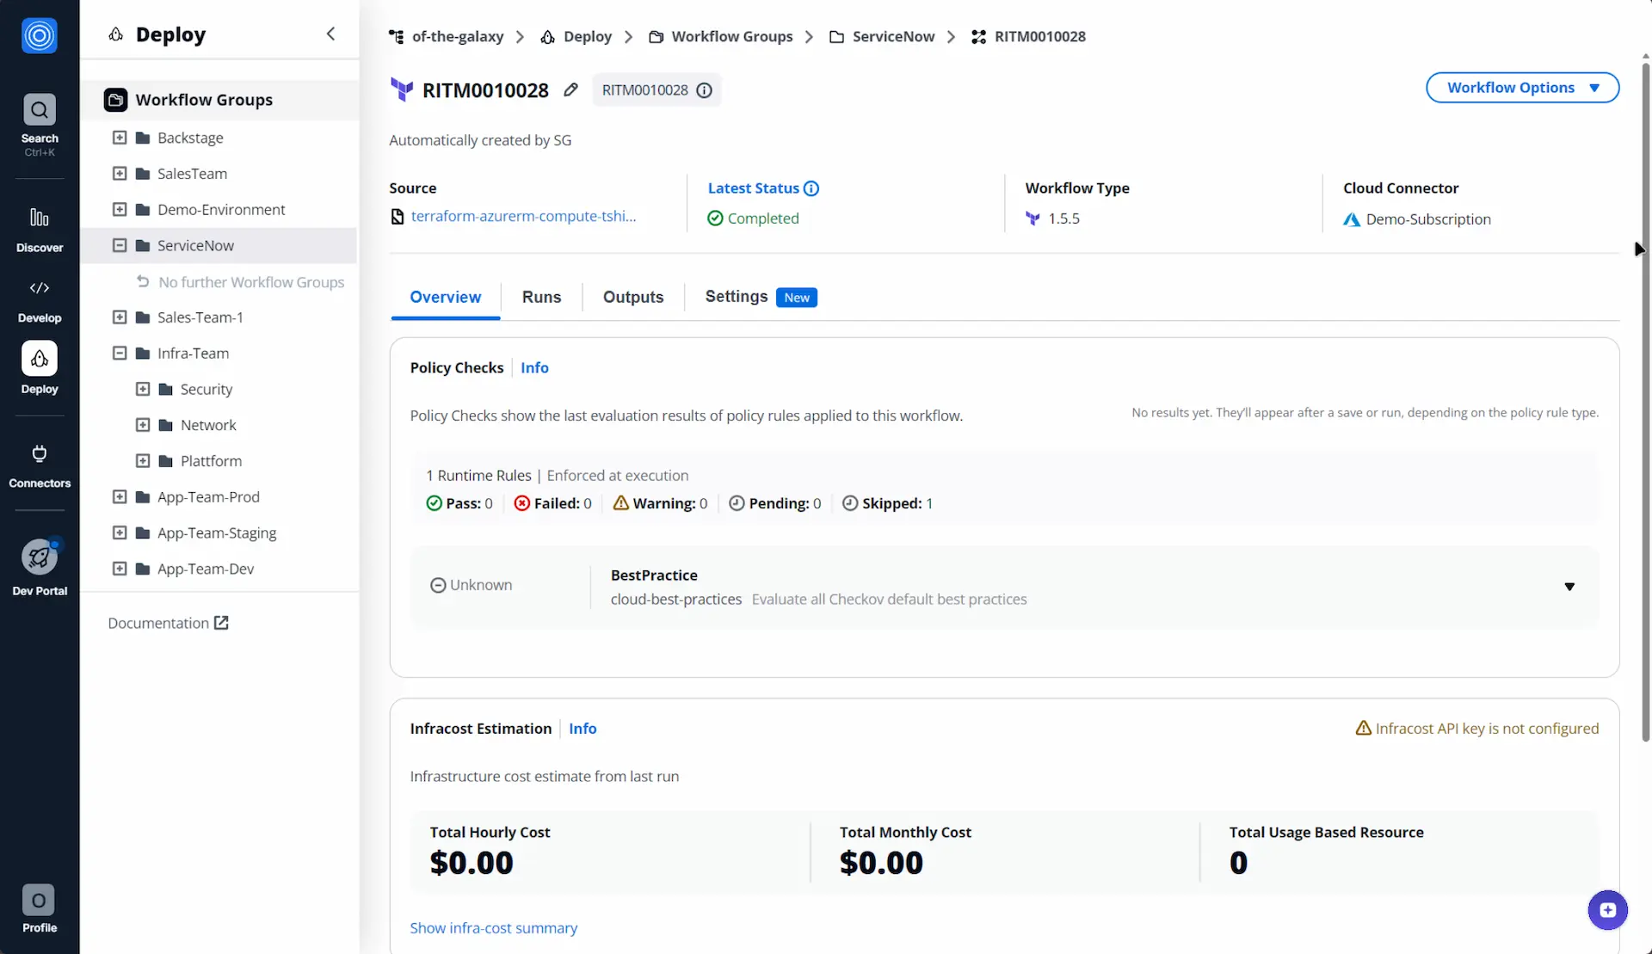Open the terraform-azurerm-compute source link
Screen dimensions: 1652x954
(x=523, y=217)
